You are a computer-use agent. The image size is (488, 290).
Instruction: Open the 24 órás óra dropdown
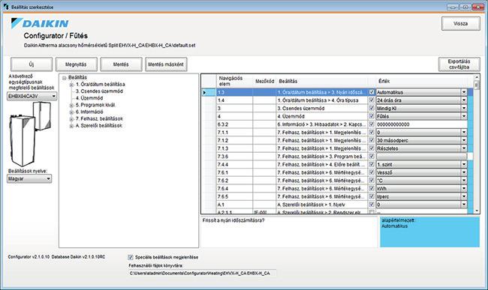tap(464, 100)
